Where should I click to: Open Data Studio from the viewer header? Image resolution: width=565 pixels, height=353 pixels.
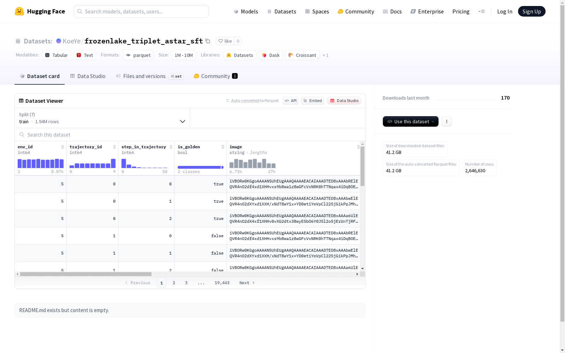[x=344, y=101]
